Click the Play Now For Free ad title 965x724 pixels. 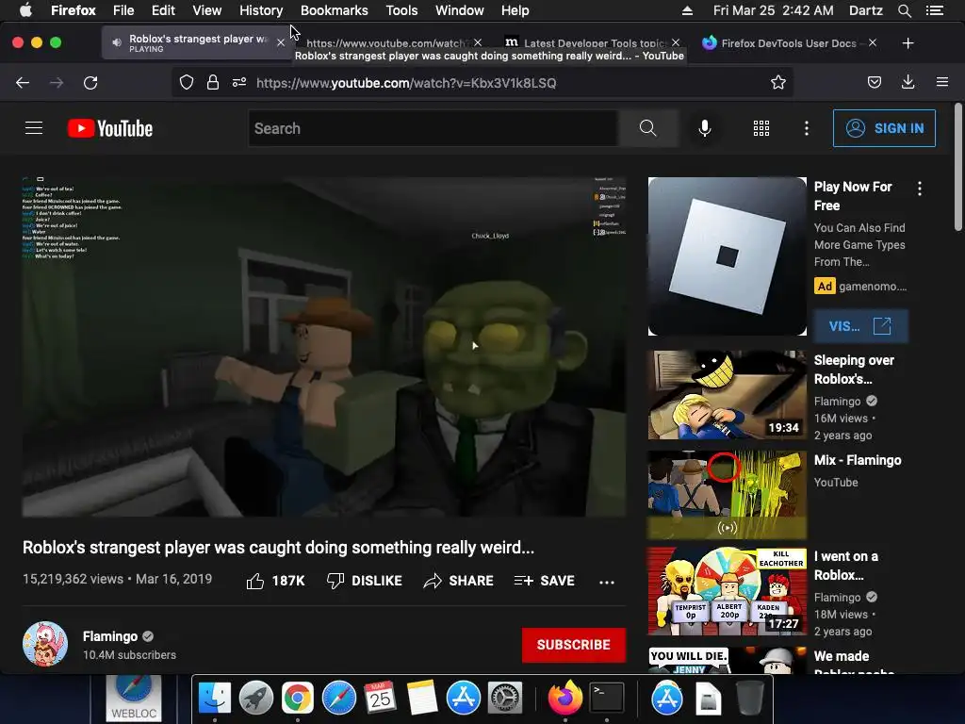[x=852, y=196]
